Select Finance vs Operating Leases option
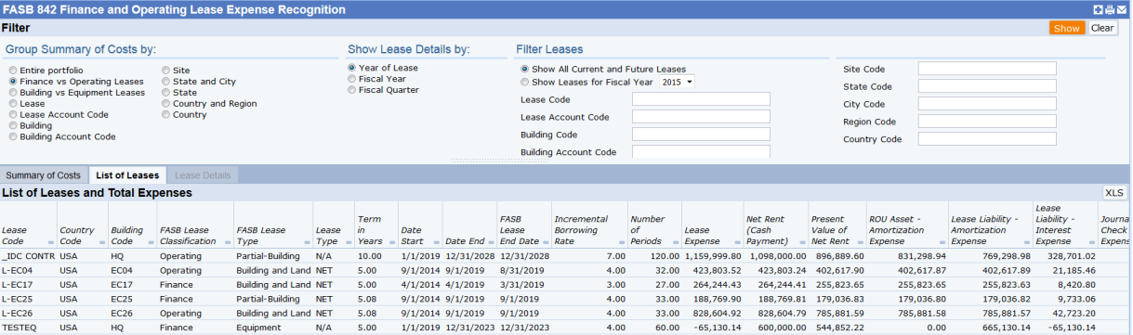The height and width of the screenshot is (335, 1133). pyautogui.click(x=12, y=82)
